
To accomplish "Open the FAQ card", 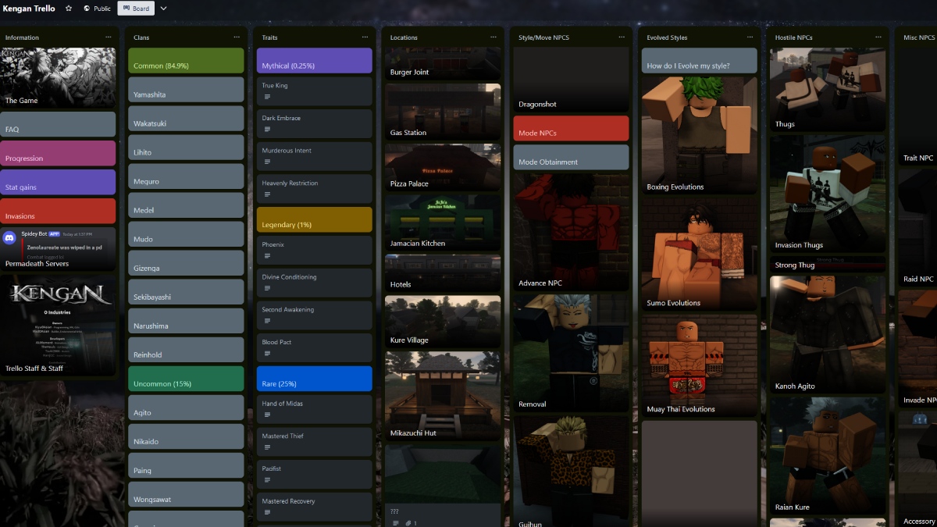I will (x=58, y=125).
